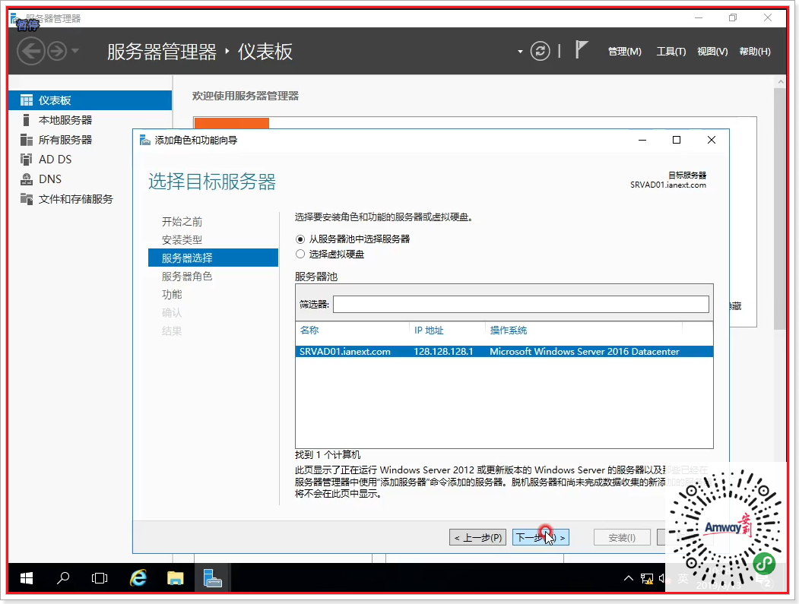Click the 仪表板 dashboard icon
This screenshot has height=604, width=799.
pos(27,100)
